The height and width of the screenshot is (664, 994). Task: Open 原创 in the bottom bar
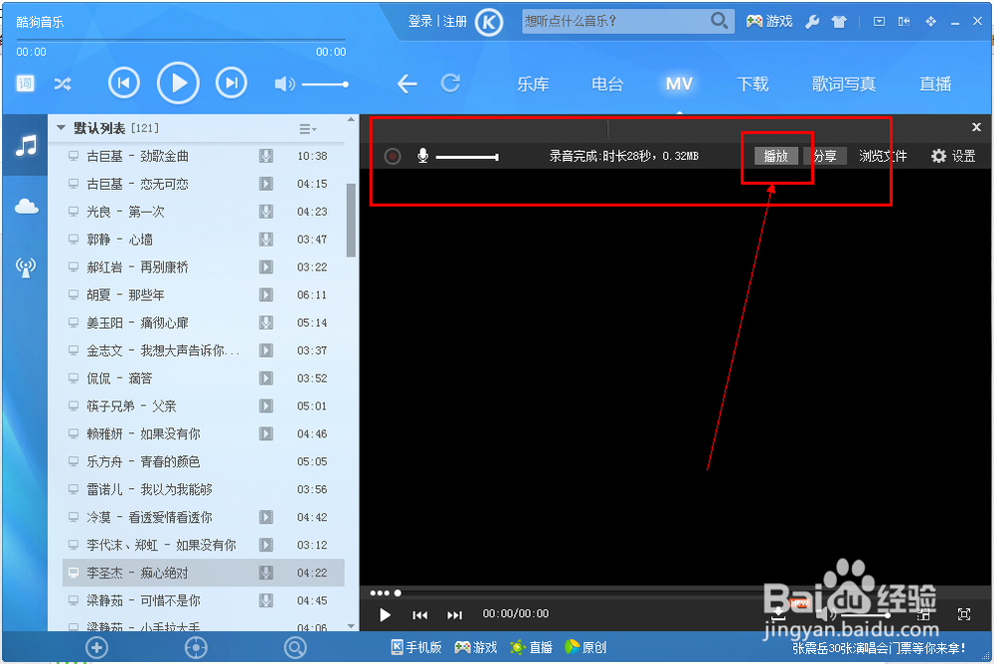tap(585, 647)
